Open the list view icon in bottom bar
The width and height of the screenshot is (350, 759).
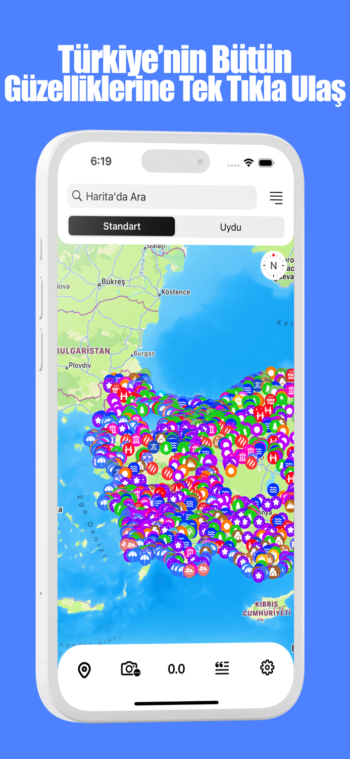click(x=222, y=668)
